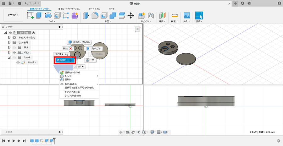Click the Press Pull toolbar icon
The width and height of the screenshot is (283, 146).
(86, 15)
